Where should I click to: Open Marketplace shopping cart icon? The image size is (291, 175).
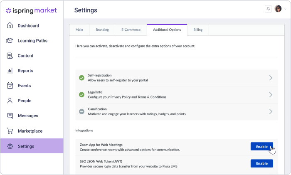[10, 131]
